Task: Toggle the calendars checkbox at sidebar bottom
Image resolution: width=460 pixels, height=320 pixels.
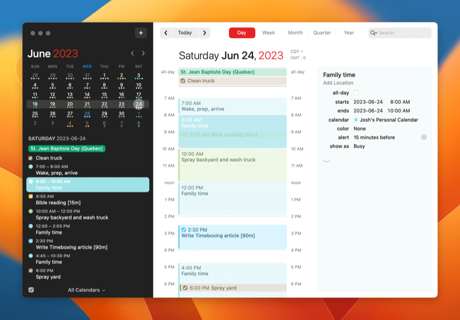Action: click(x=31, y=290)
